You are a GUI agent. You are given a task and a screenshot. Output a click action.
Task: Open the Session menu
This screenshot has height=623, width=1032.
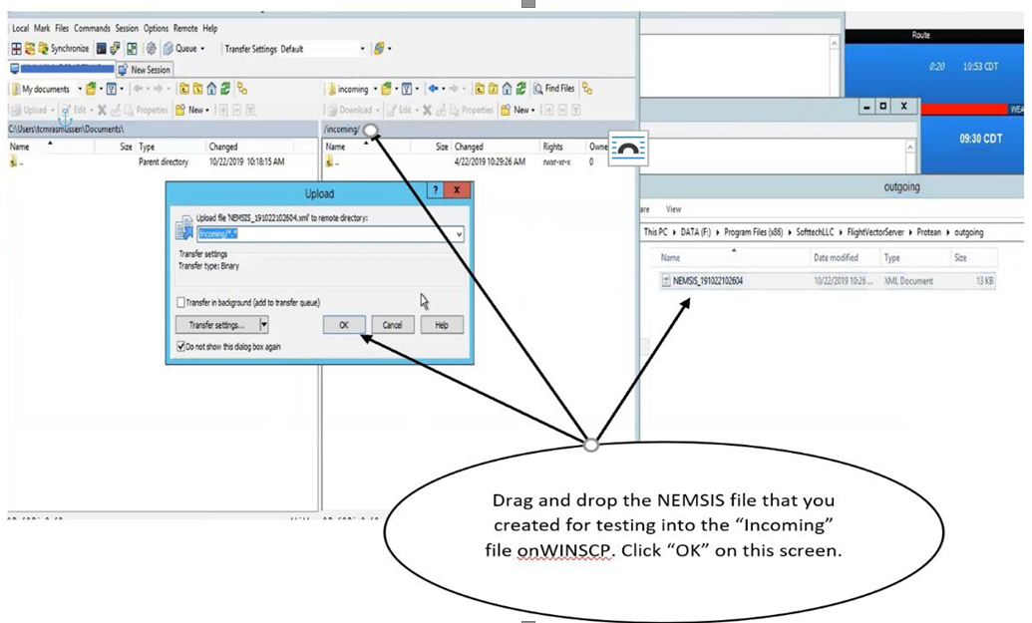click(127, 28)
